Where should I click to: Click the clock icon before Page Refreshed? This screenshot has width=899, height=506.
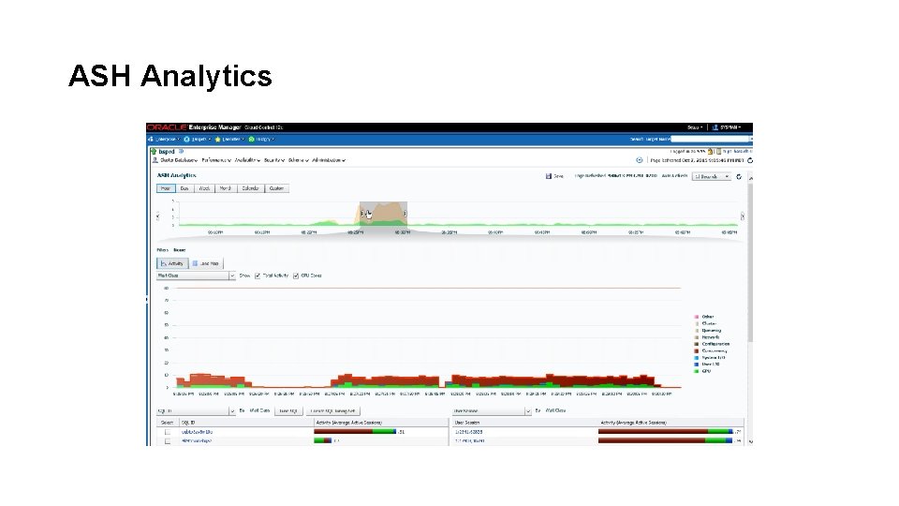click(640, 160)
